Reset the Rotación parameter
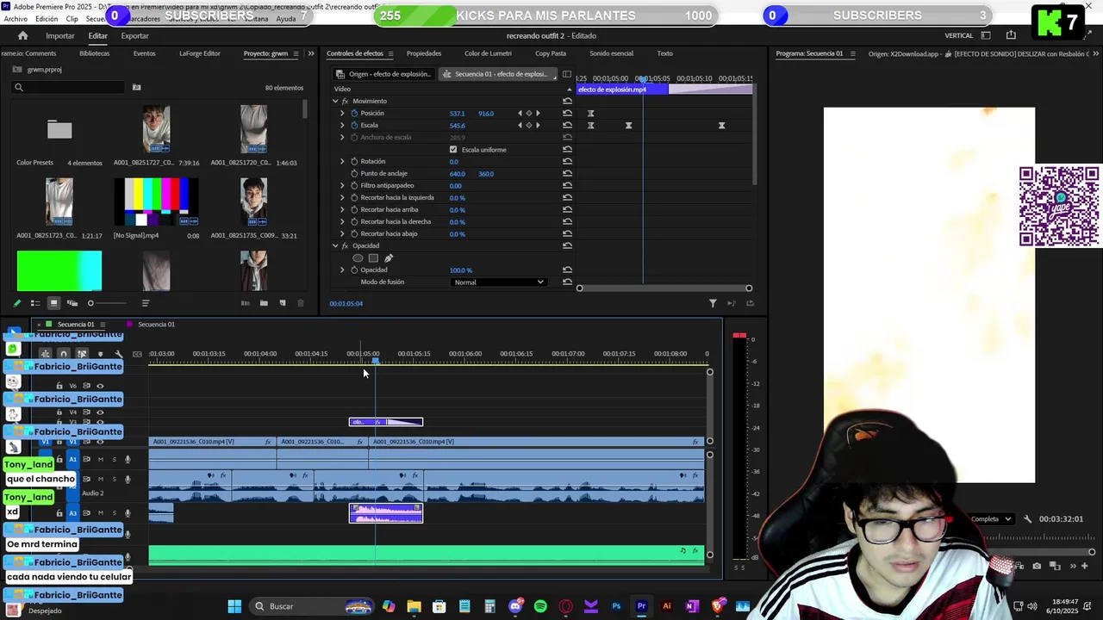 point(567,161)
